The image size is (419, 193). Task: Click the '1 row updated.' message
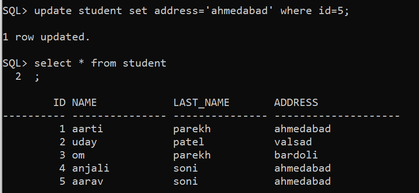[46, 37]
